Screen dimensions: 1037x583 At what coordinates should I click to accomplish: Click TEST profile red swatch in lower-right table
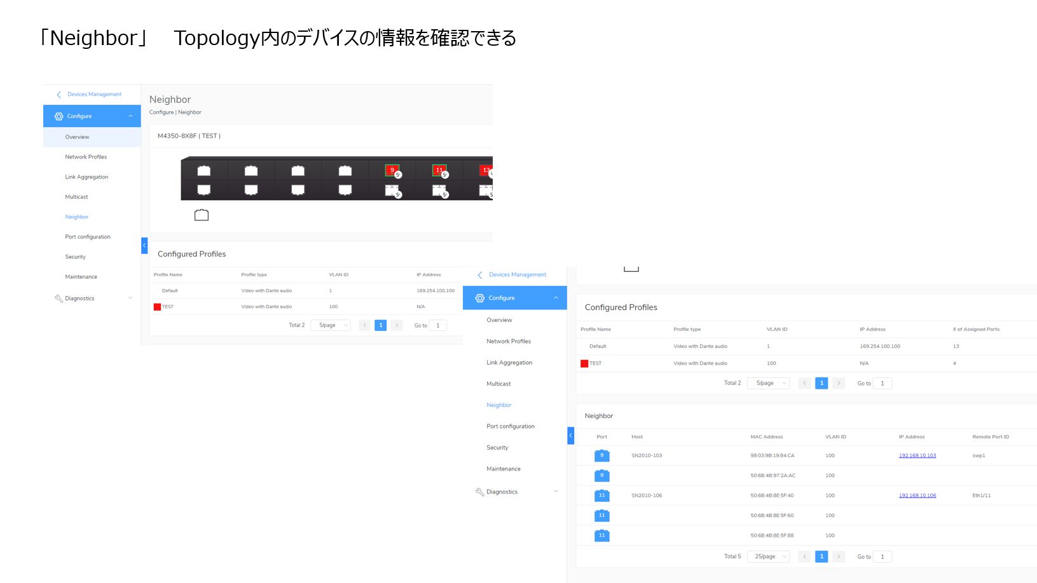pyautogui.click(x=584, y=364)
